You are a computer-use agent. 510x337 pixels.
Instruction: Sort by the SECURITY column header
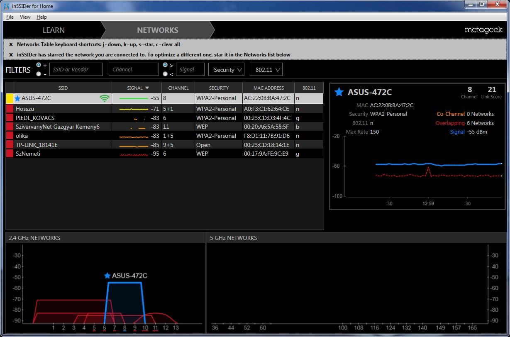point(219,88)
